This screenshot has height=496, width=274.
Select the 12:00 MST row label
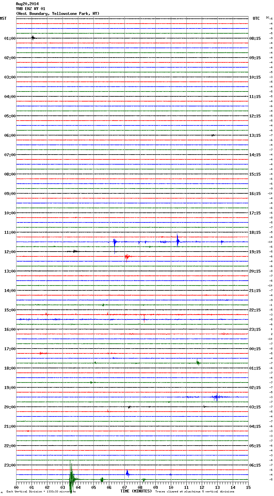tap(10, 252)
